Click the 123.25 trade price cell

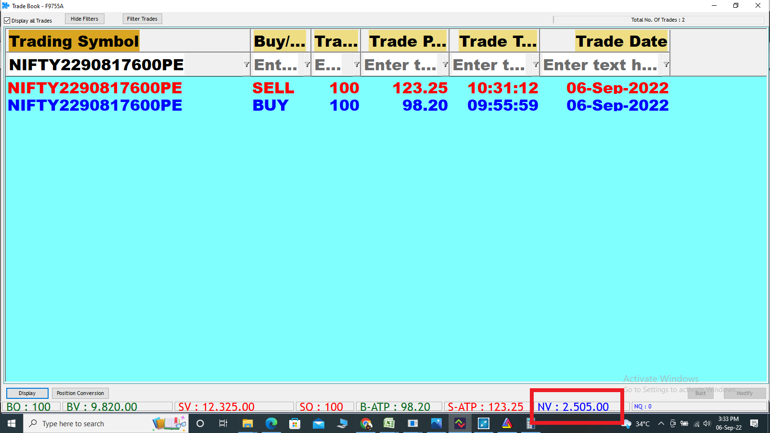(x=420, y=88)
